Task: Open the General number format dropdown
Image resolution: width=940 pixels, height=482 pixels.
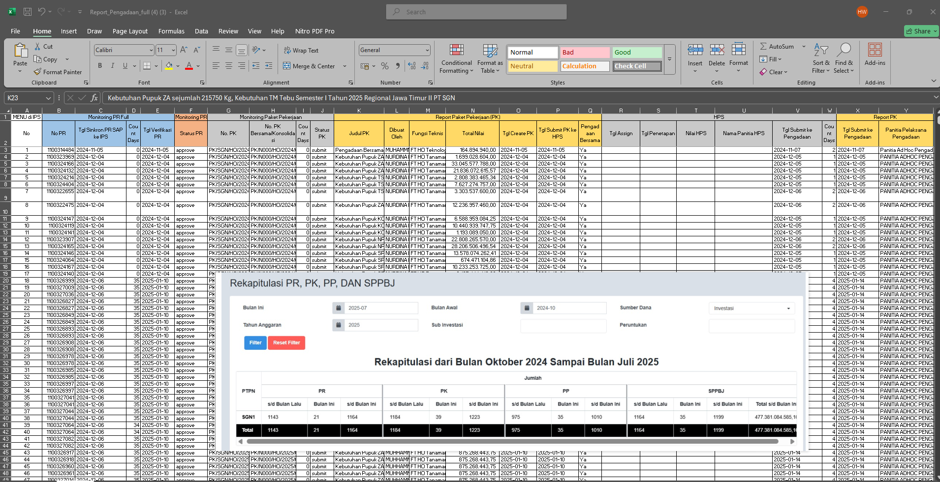Action: (427, 50)
